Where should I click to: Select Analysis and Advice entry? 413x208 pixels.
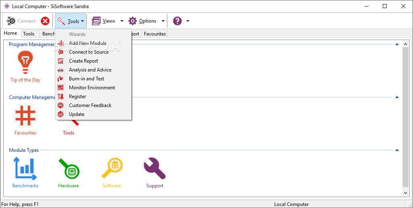click(90, 70)
